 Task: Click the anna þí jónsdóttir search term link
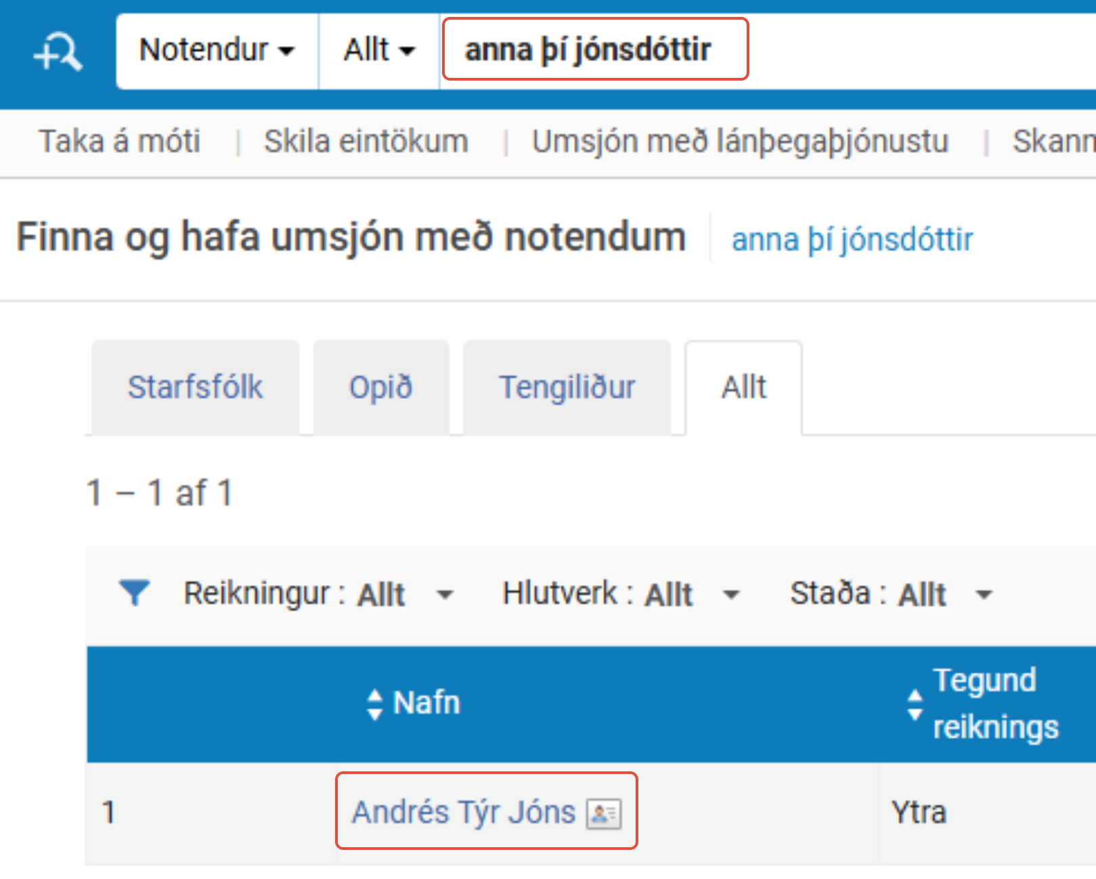click(x=852, y=240)
